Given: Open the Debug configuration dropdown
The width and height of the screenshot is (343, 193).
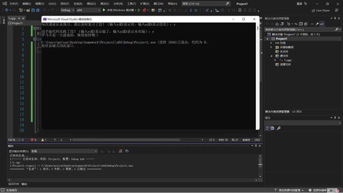Looking at the screenshot, I should pyautogui.click(x=67, y=10).
